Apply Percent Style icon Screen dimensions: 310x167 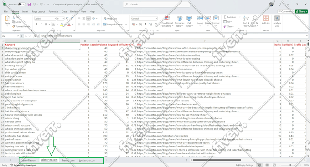pyautogui.click(x=140, y=24)
